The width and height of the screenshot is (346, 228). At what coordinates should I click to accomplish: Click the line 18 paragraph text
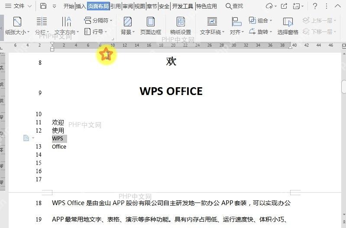[171, 203]
